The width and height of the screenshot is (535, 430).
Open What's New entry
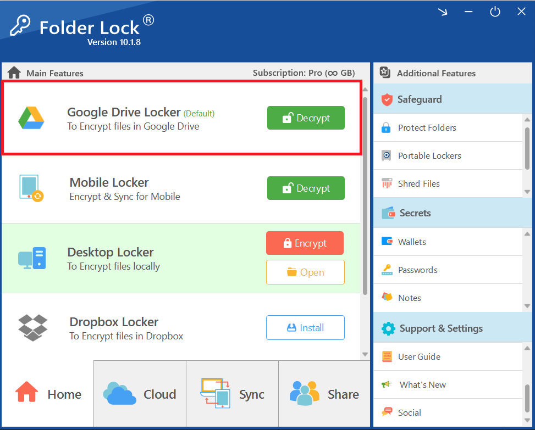coord(448,384)
